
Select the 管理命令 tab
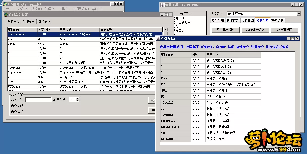(29, 22)
